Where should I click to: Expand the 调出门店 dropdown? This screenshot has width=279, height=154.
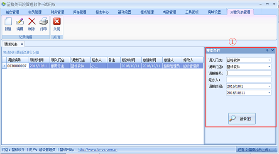(x=269, y=67)
